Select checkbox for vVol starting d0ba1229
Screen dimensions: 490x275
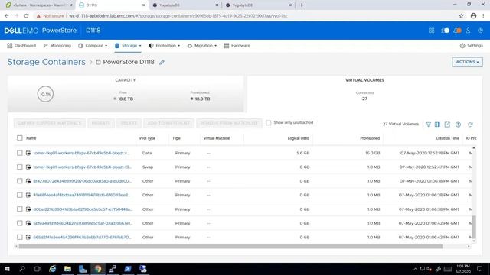(x=20, y=209)
